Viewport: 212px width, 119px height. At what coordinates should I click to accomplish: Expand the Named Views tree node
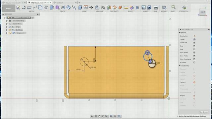(x=7, y=24)
